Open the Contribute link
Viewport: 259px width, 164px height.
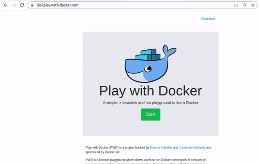tap(208, 19)
